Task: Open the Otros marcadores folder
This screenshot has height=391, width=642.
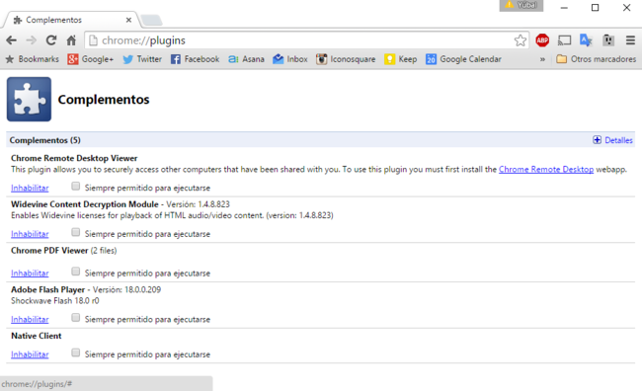Action: pyautogui.click(x=597, y=59)
